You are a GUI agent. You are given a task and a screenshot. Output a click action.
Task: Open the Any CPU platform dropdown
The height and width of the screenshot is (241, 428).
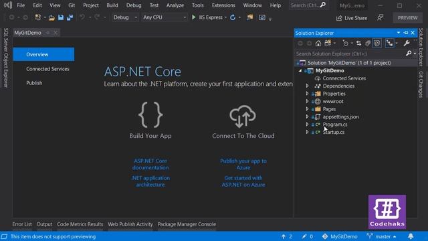164,17
